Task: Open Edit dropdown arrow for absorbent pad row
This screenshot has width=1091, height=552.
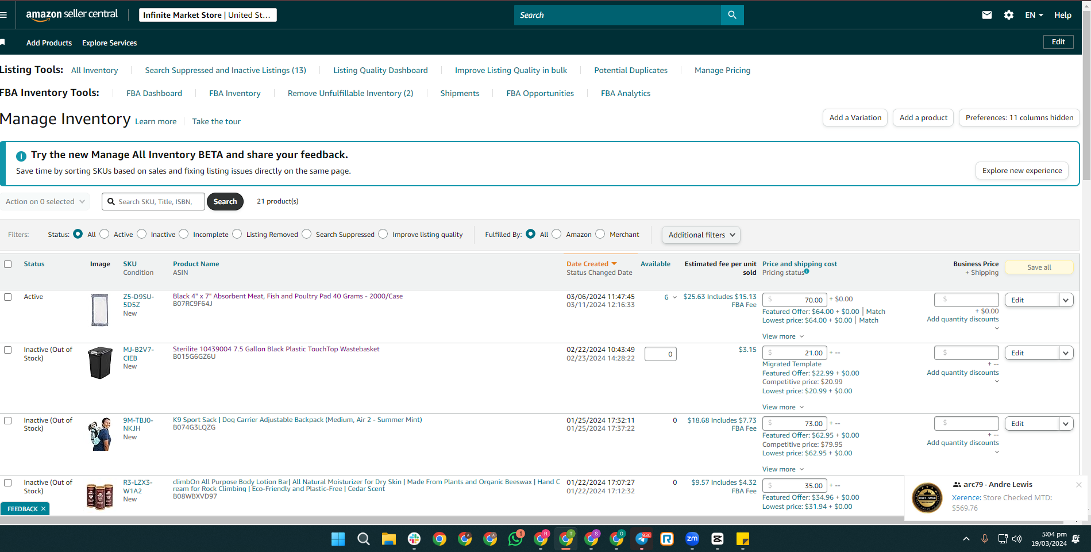Action: coord(1066,300)
